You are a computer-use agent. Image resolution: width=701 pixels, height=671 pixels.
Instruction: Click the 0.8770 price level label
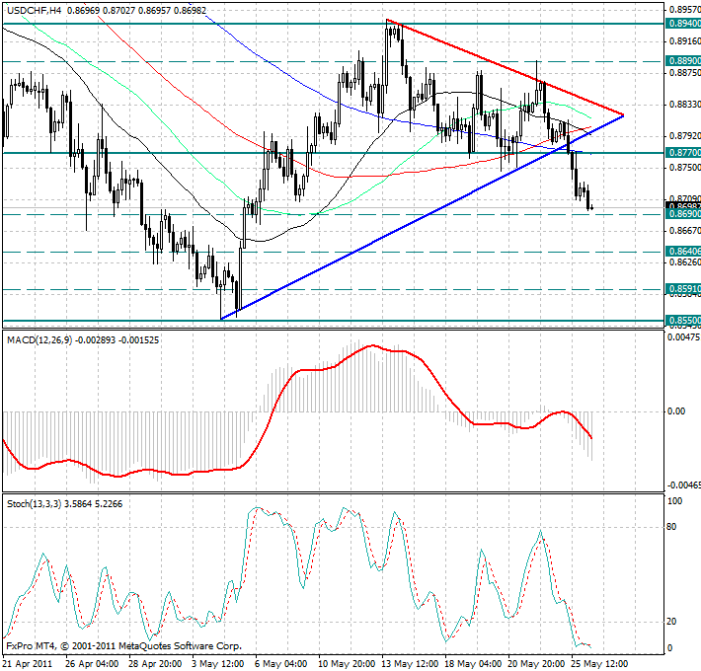point(683,153)
